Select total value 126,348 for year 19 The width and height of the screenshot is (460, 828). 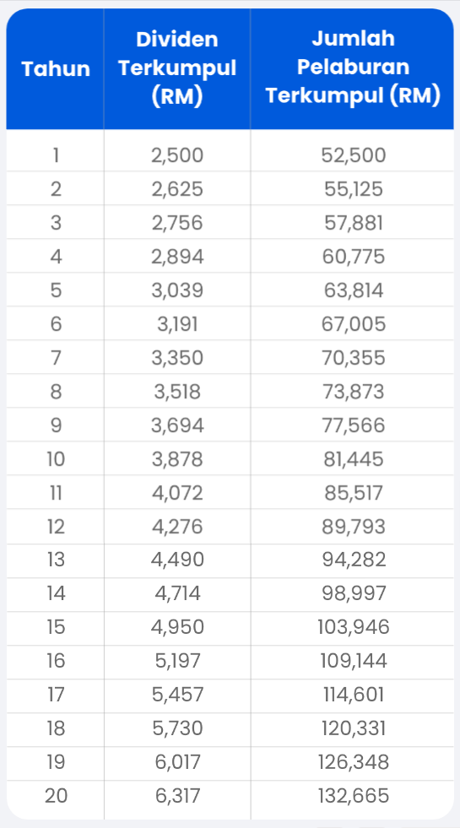(x=354, y=762)
